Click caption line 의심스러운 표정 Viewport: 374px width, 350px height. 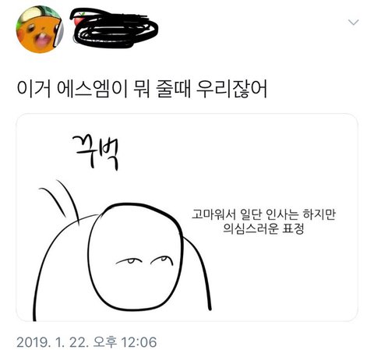point(263,228)
